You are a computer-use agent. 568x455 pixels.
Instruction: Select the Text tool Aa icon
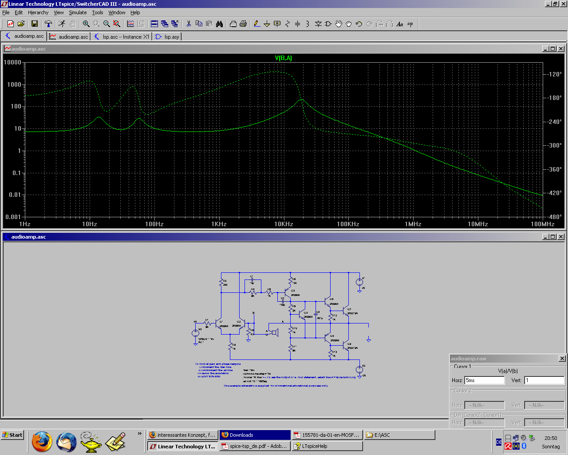click(400, 24)
